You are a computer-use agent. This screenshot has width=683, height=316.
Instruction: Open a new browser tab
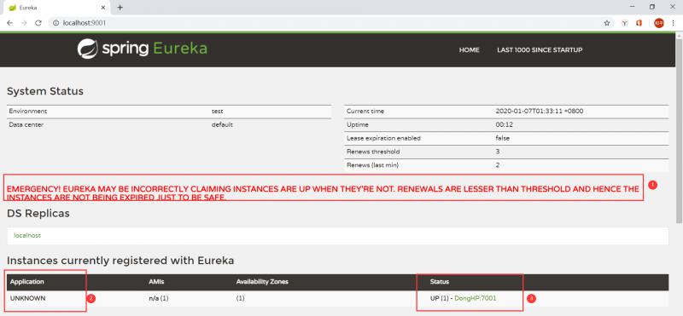[x=120, y=8]
